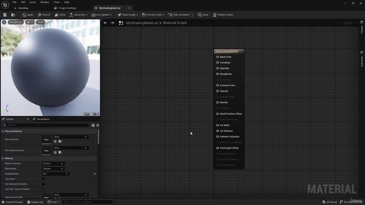Toggle Use Material Attributes checkbox
The height and width of the screenshot is (205, 365).
tap(43, 184)
